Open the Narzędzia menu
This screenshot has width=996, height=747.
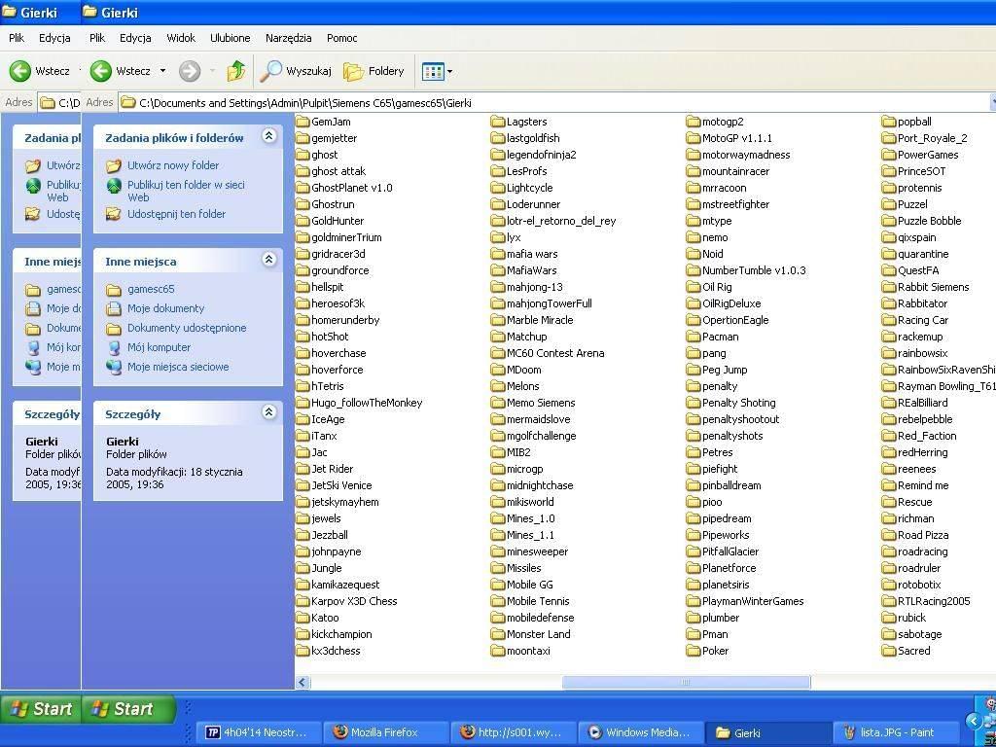[288, 38]
